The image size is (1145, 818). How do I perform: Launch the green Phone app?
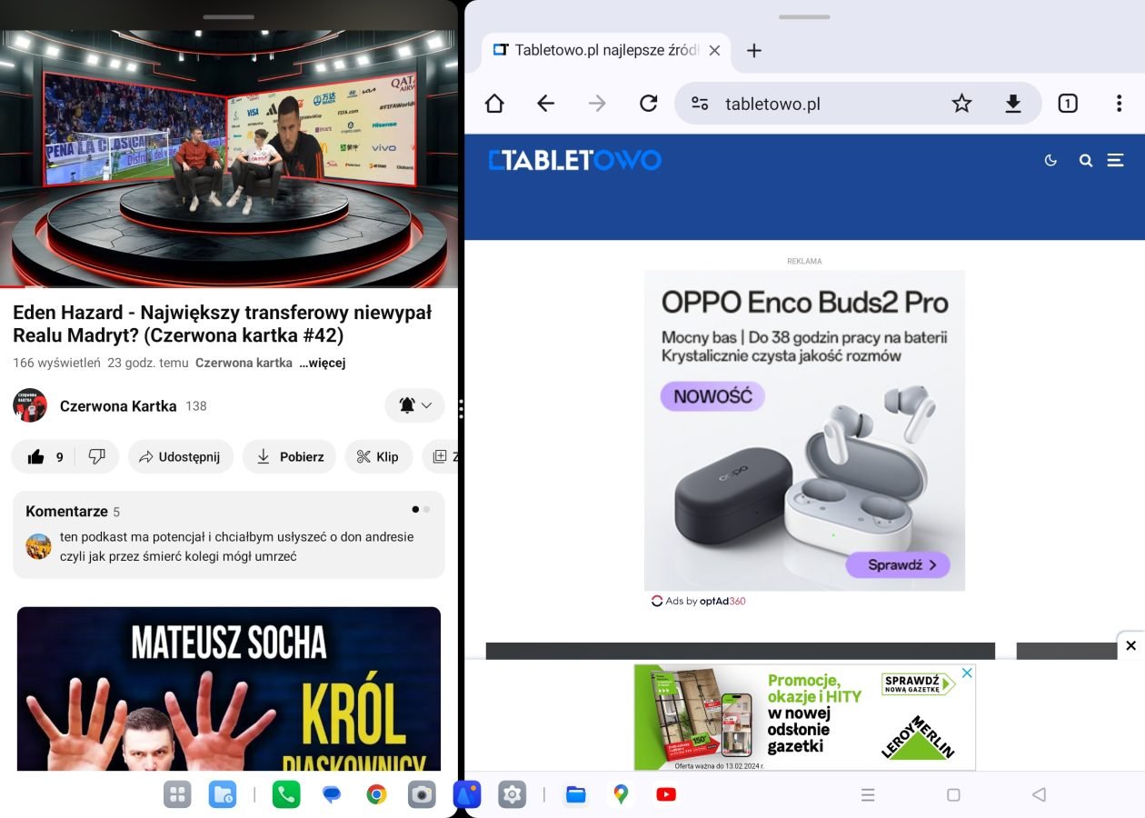(286, 795)
